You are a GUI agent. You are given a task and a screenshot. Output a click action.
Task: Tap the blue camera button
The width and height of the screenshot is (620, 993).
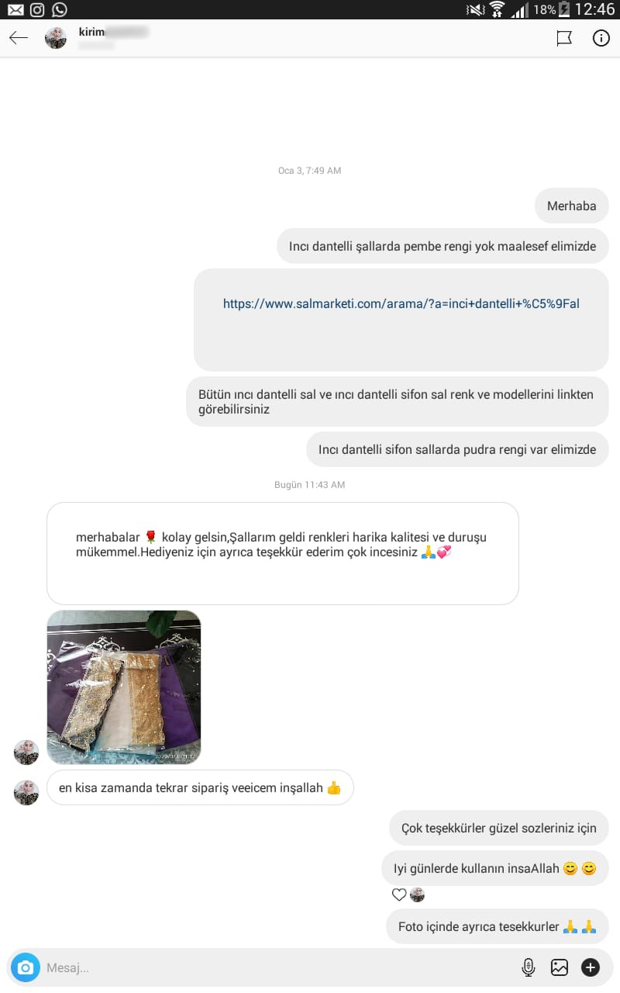coord(26,967)
